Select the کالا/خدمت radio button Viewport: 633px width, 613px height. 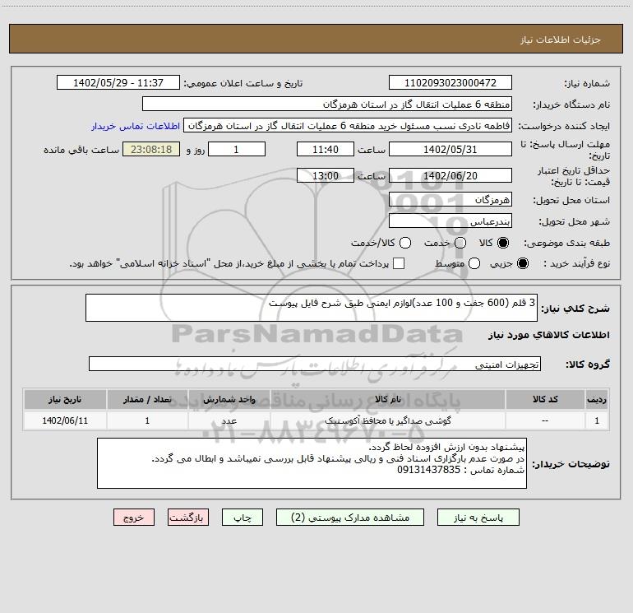pos(405,243)
